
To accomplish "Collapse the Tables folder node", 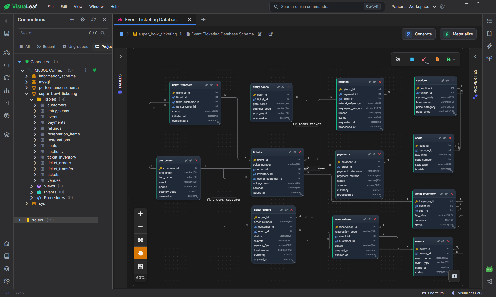I will (x=32, y=99).
